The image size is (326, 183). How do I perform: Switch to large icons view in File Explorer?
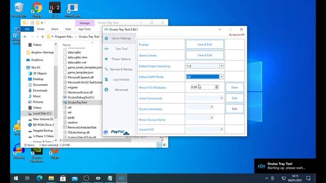165,145
